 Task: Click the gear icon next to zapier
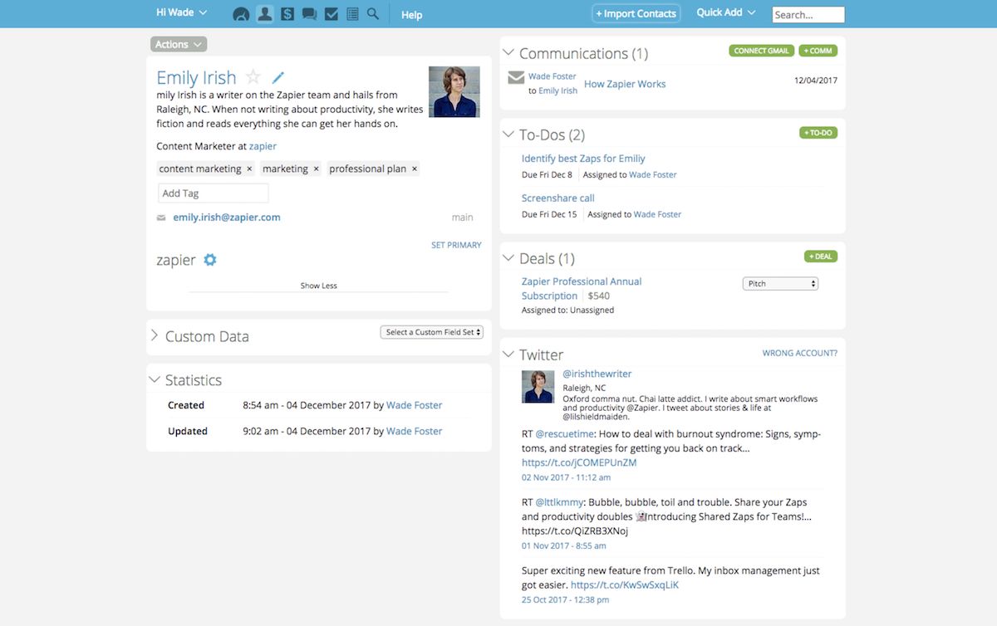(x=210, y=260)
